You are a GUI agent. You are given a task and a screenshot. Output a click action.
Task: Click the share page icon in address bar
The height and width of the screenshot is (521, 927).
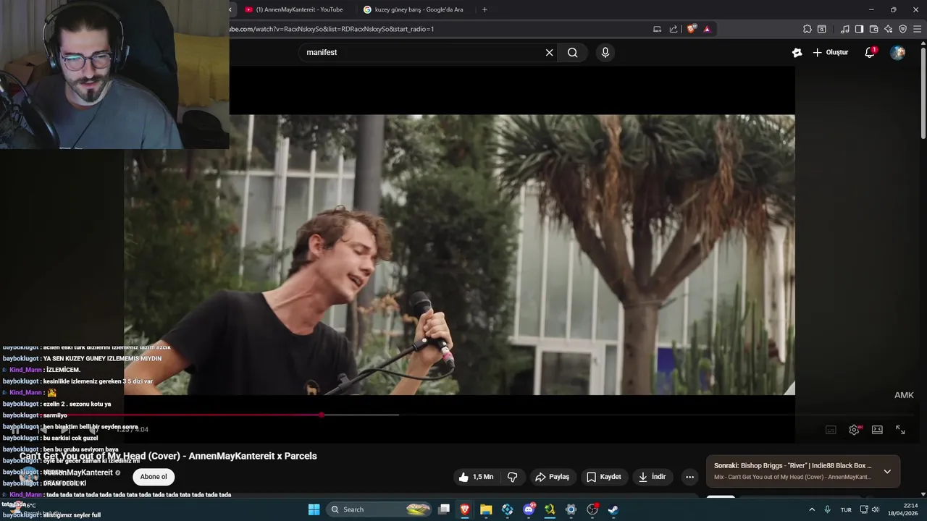[674, 29]
